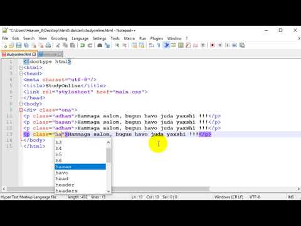Collapse the body fold marker on line 8

pos(21,104)
